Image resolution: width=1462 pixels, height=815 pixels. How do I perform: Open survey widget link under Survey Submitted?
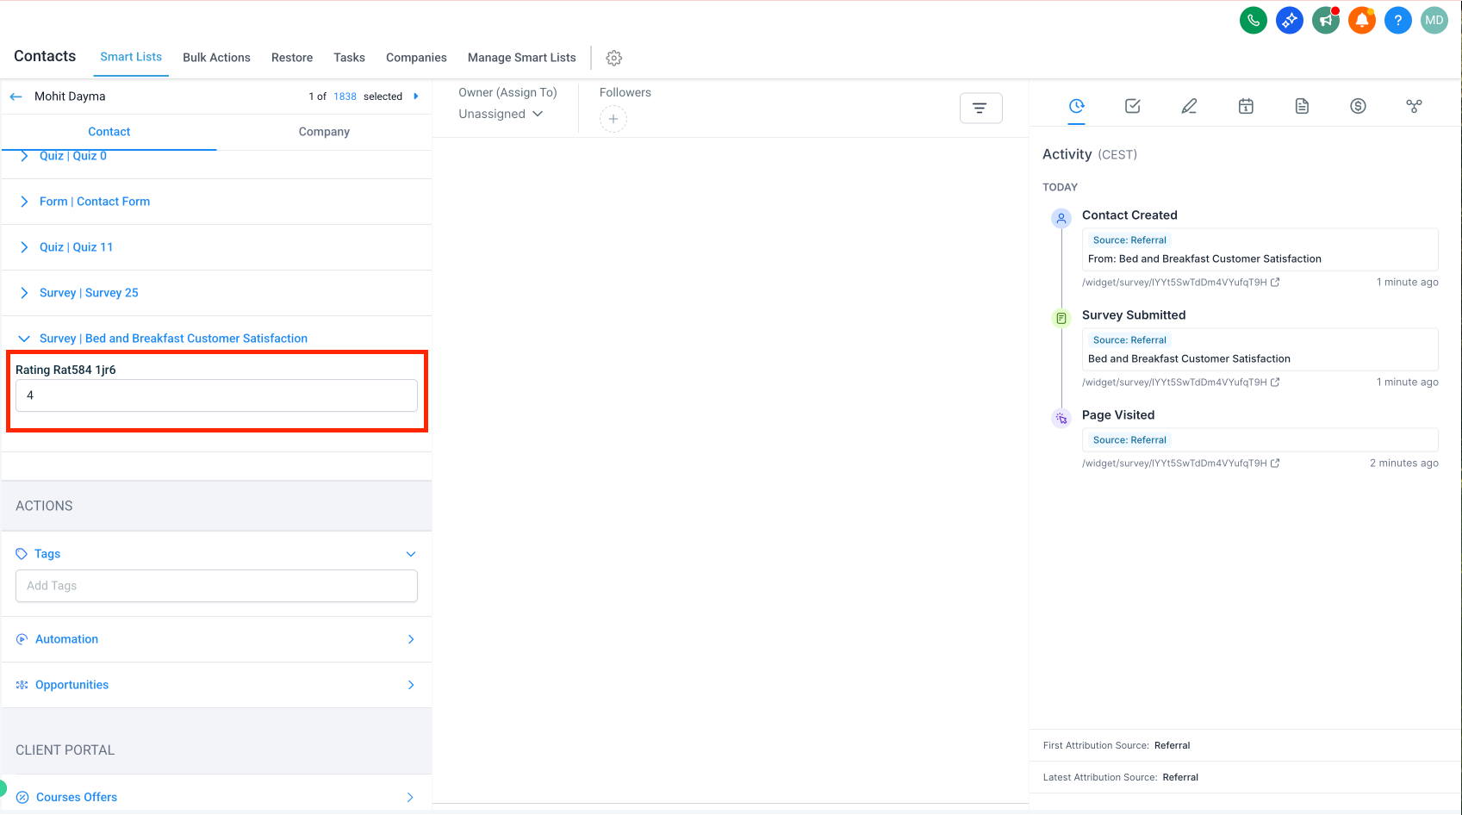1180,383
